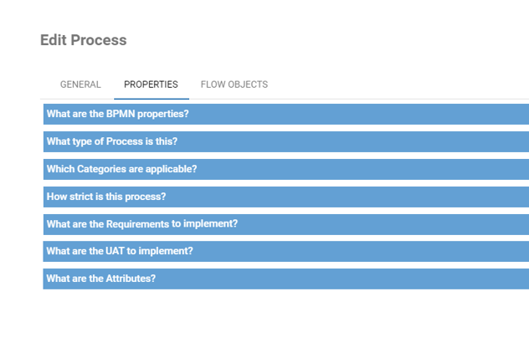Click the 'Edit Process' page heading

[83, 40]
